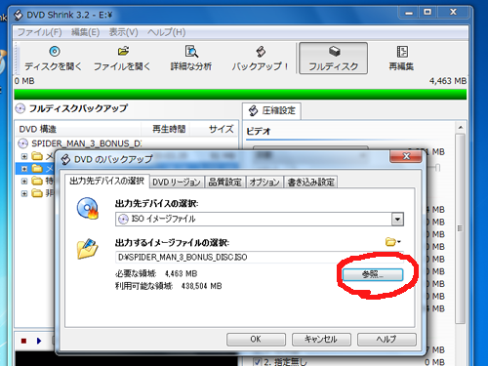Expand the highlighted second folder node
The height and width of the screenshot is (366, 488).
tap(24, 169)
